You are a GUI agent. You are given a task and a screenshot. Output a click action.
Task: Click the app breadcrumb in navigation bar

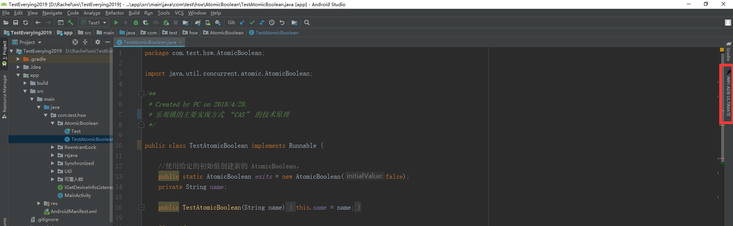click(x=65, y=33)
